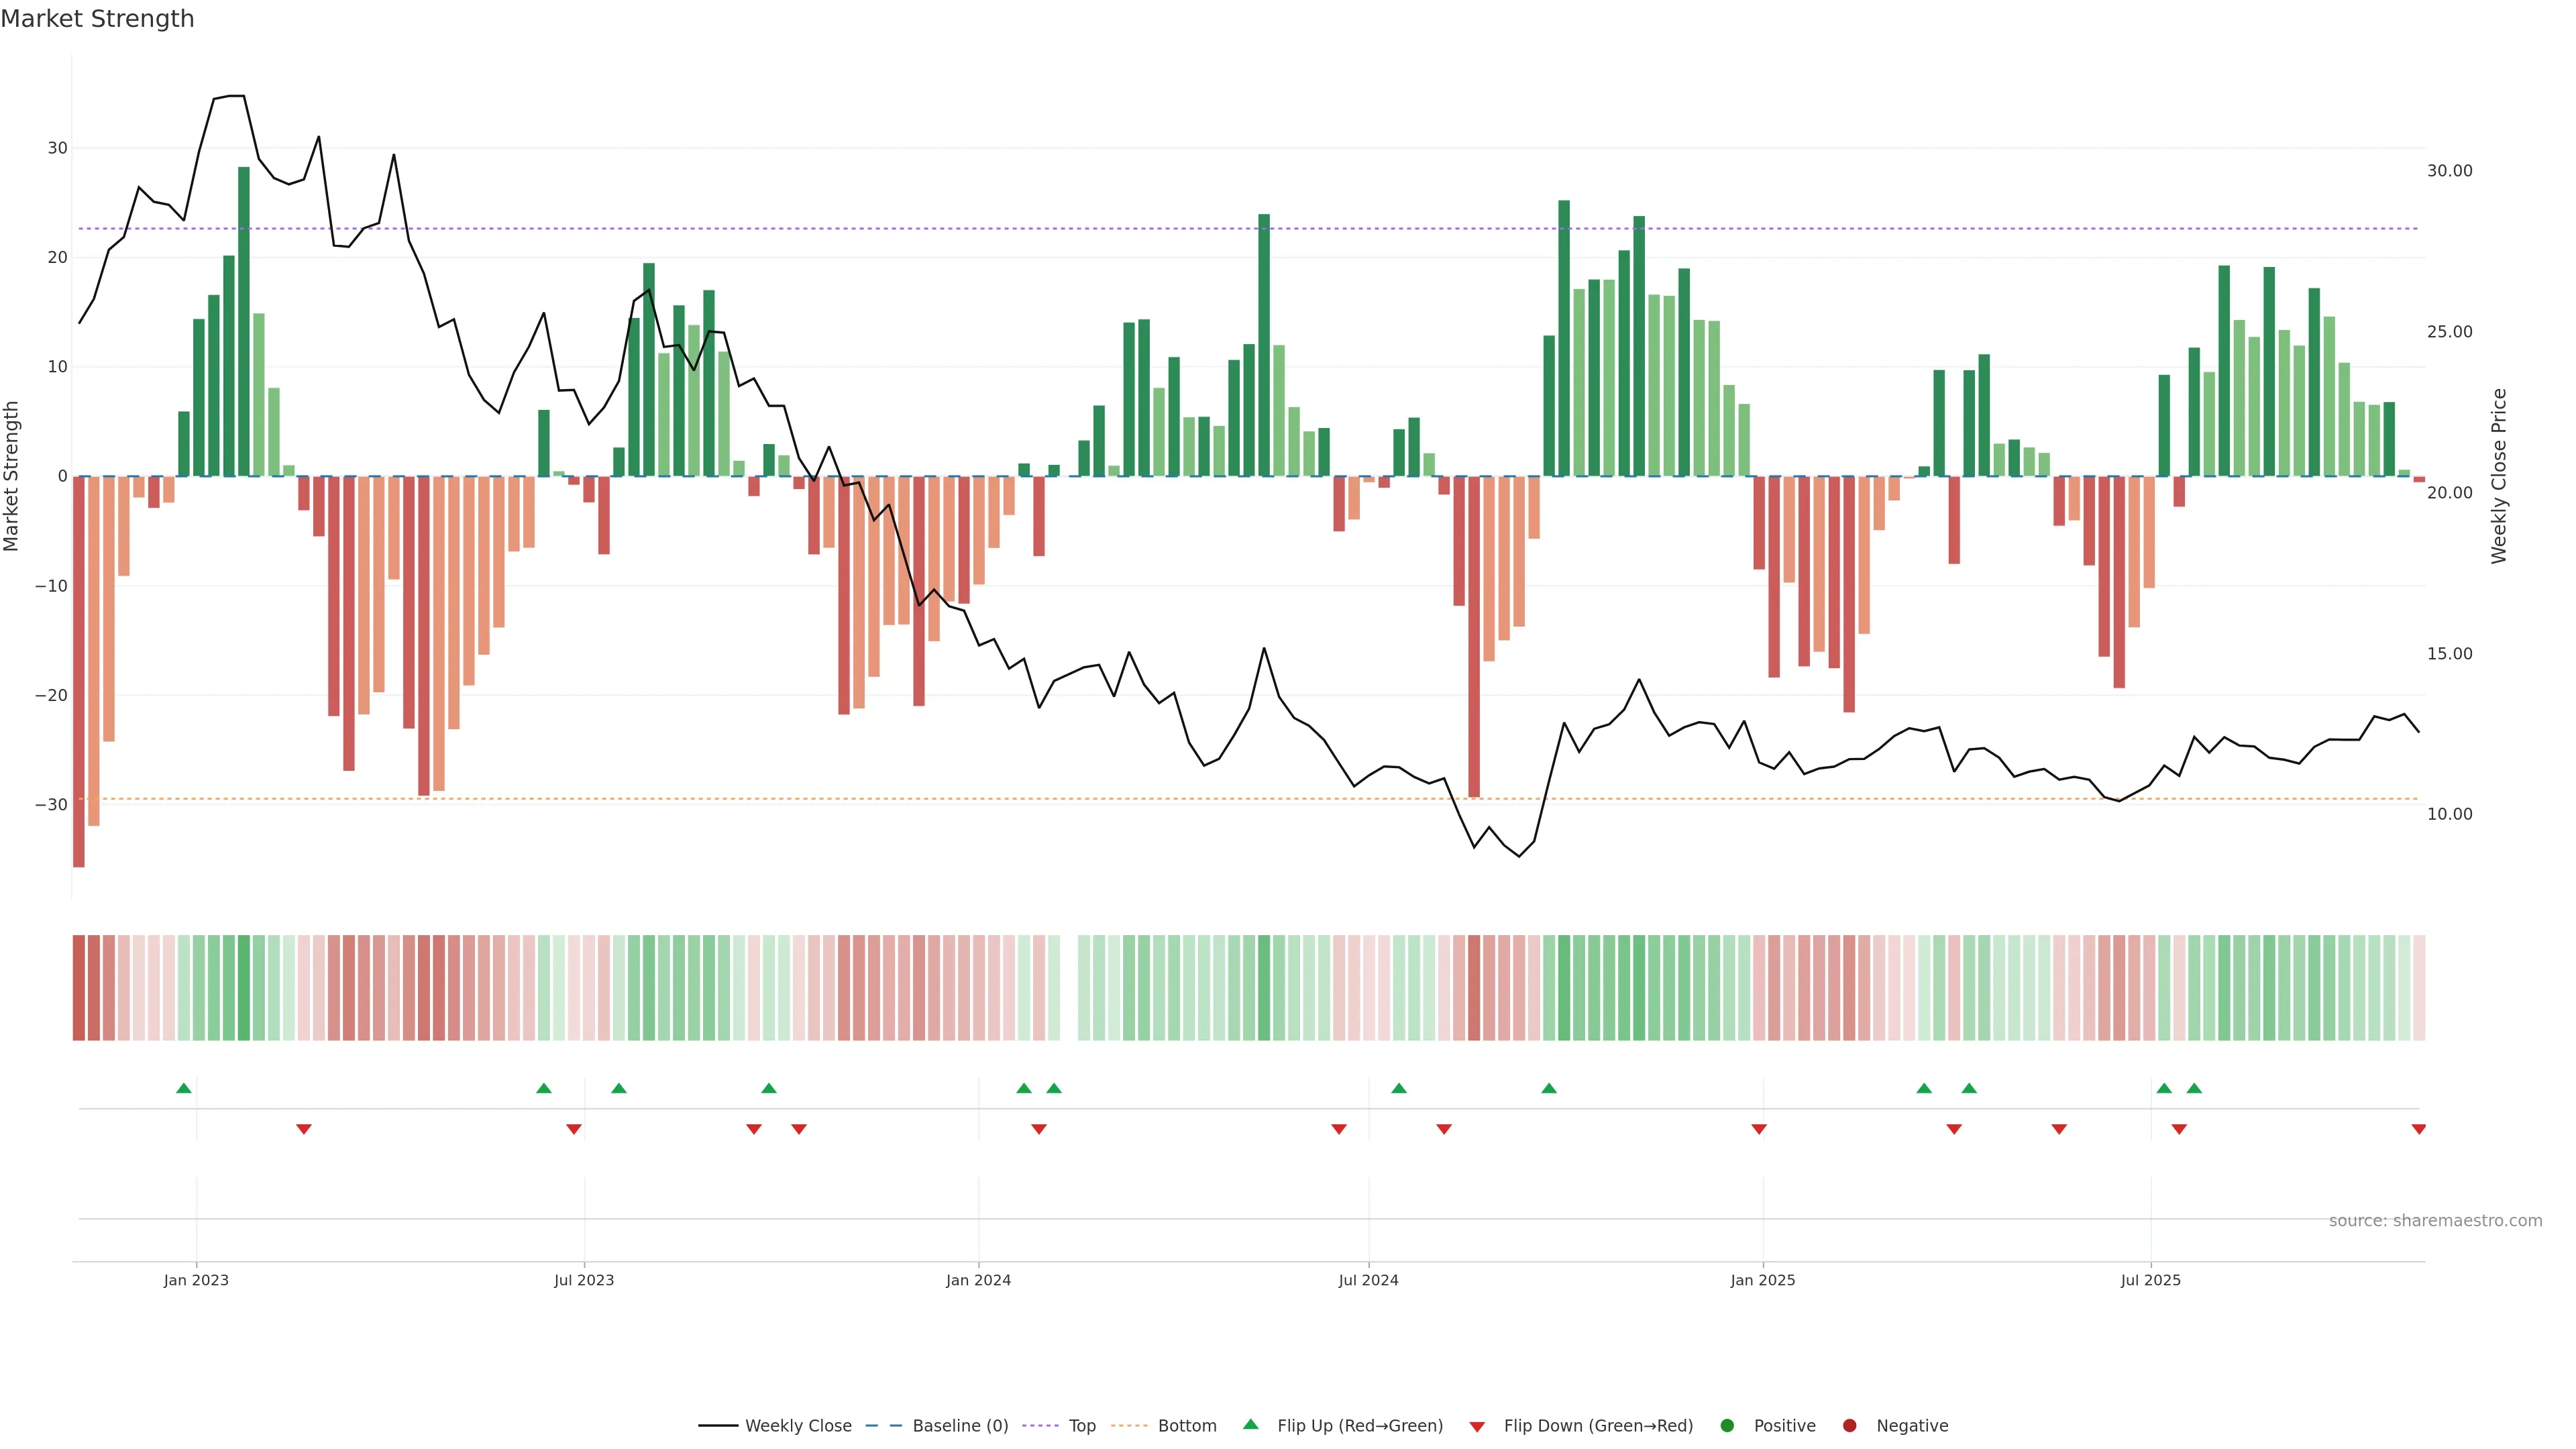
Task: Click the rightmost red flip-down marker
Action: (x=2418, y=1129)
